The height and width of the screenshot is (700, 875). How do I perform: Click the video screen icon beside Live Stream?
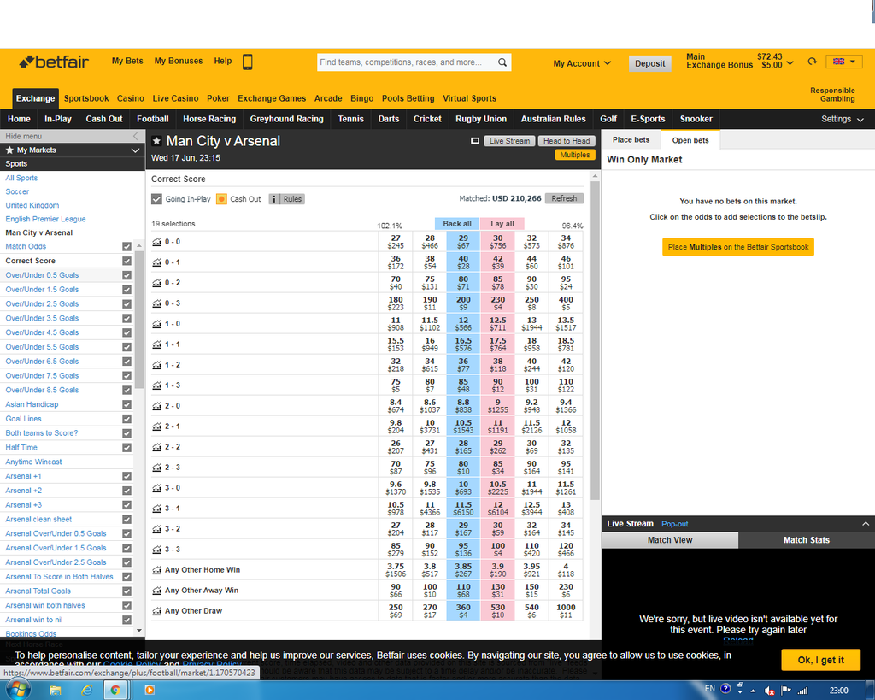(x=475, y=141)
